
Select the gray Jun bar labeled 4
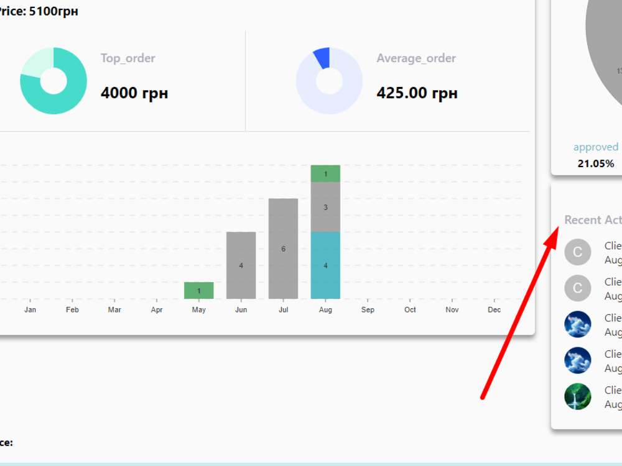pos(241,265)
